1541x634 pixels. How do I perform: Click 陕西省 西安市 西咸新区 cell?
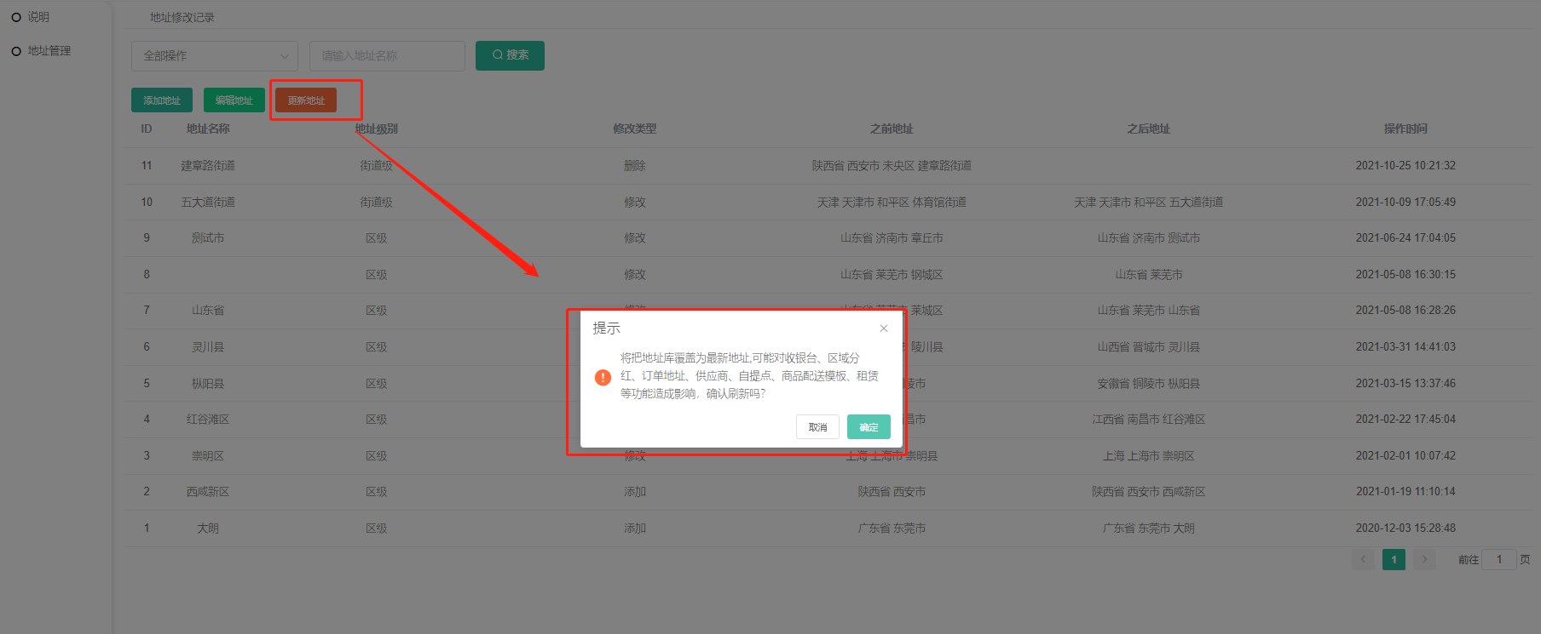tap(1149, 492)
